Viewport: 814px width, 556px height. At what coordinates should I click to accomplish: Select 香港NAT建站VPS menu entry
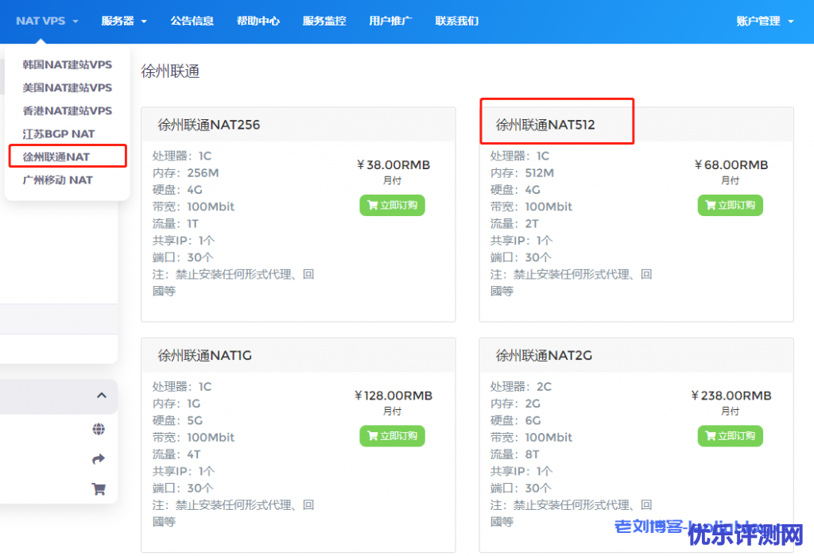(68, 110)
